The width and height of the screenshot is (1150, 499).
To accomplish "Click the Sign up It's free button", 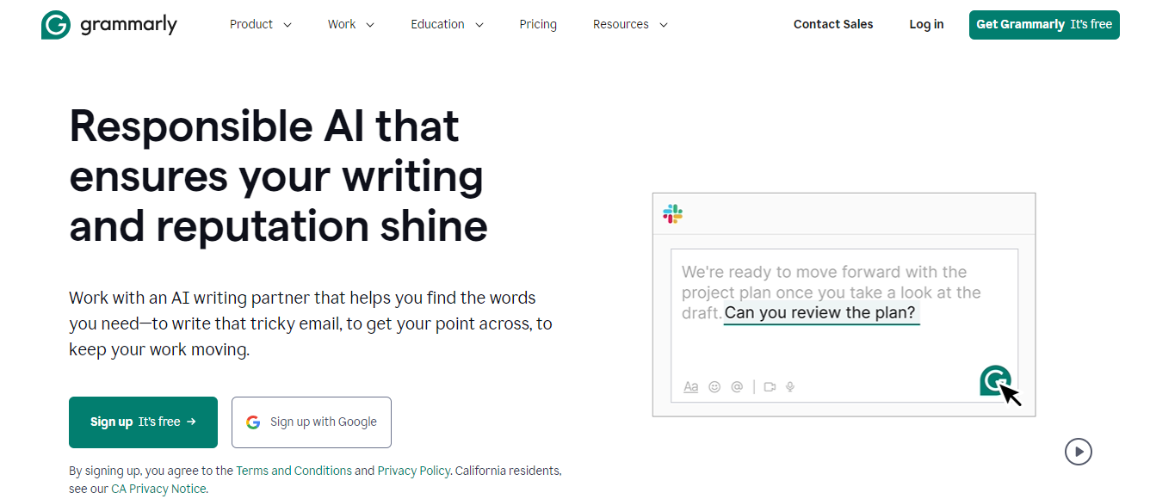I will 143,422.
